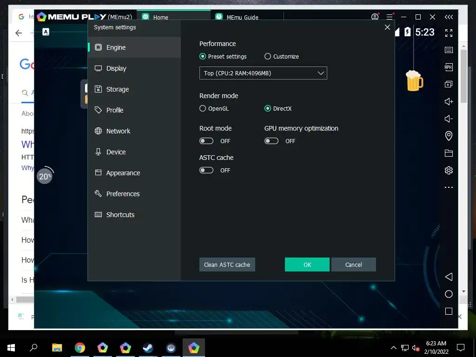This screenshot has height=357, width=476.
Task: Collapse the MEmu sidebar with triple chevron
Action: pos(449,17)
